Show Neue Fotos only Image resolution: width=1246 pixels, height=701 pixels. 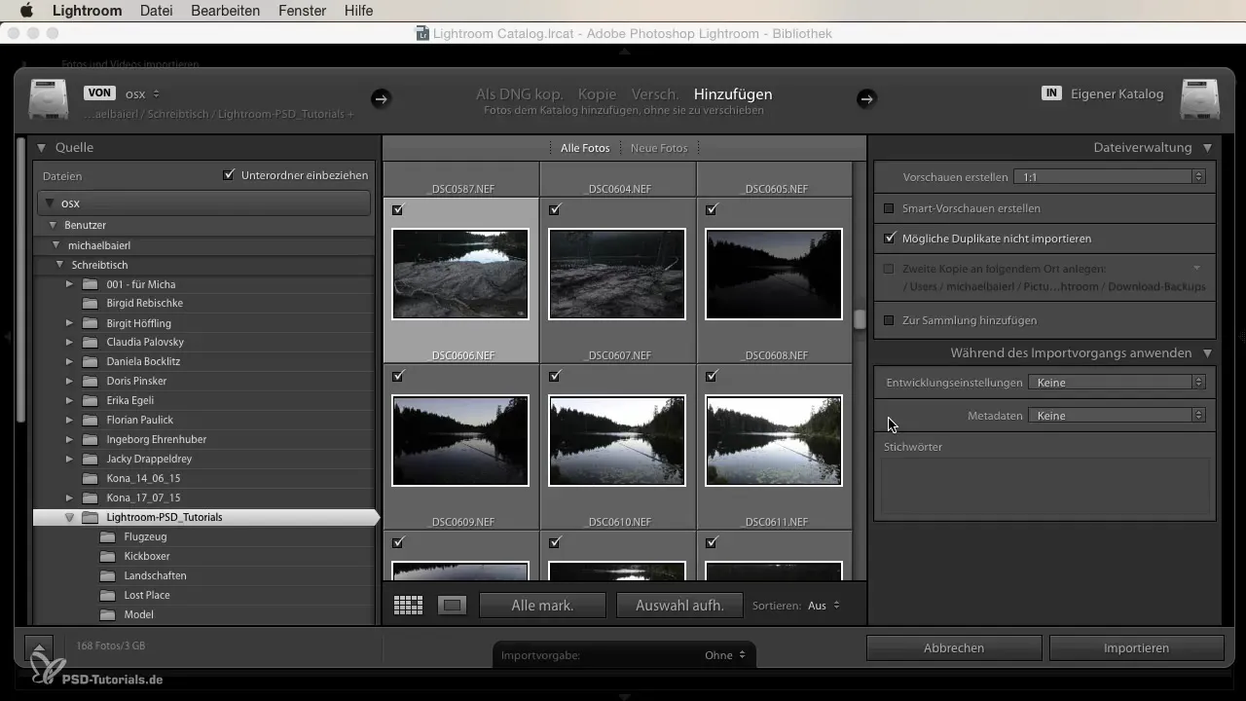coord(659,148)
